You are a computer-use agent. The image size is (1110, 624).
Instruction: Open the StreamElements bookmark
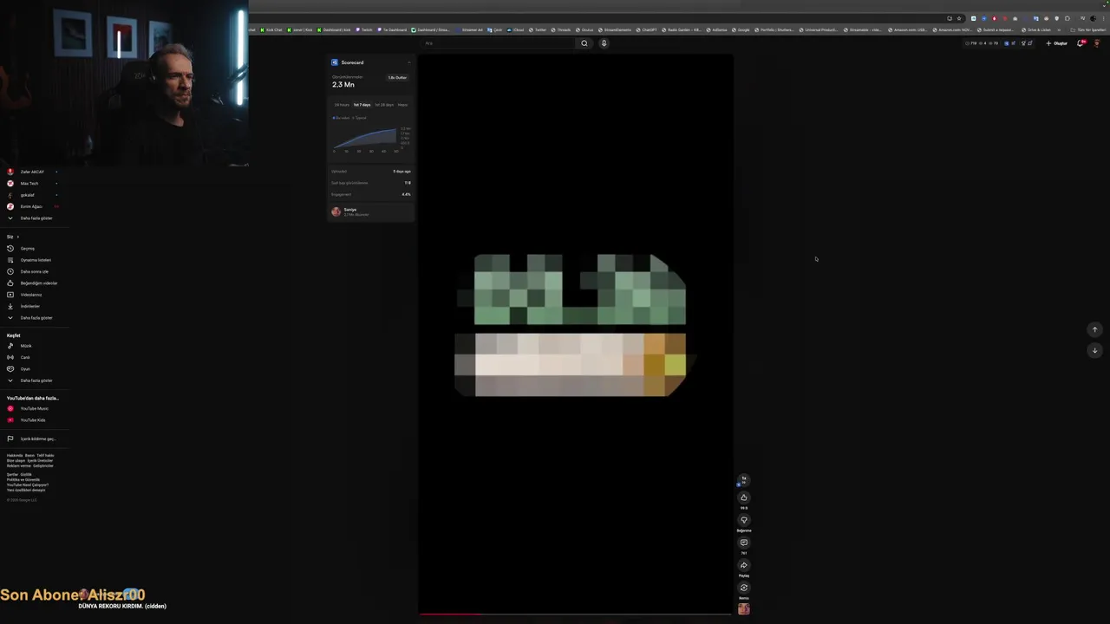(615, 29)
